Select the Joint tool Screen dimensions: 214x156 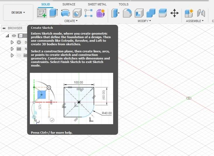click(201, 13)
